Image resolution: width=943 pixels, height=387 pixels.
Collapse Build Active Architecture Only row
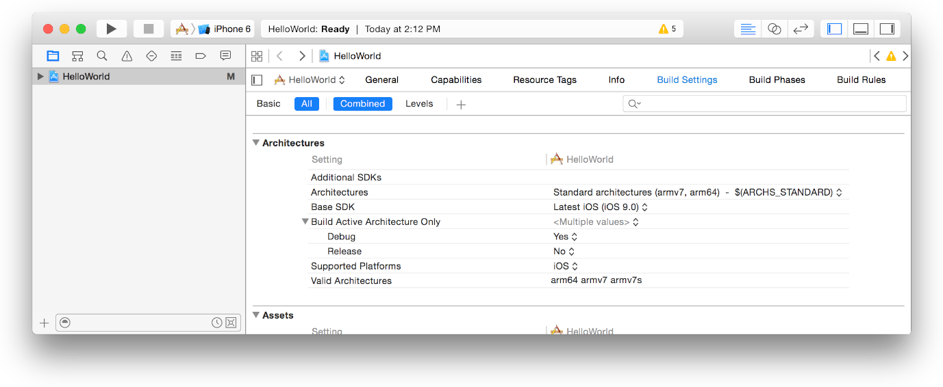tap(305, 222)
